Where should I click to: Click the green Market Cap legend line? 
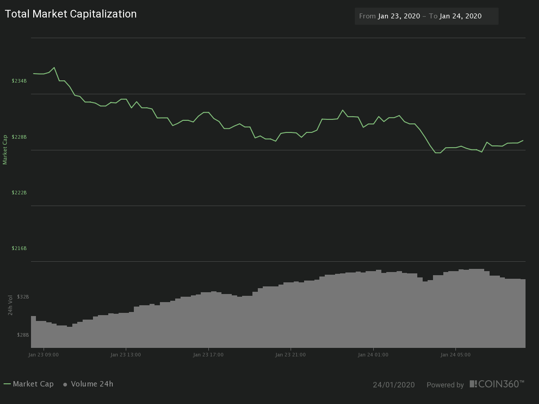pyautogui.click(x=7, y=384)
